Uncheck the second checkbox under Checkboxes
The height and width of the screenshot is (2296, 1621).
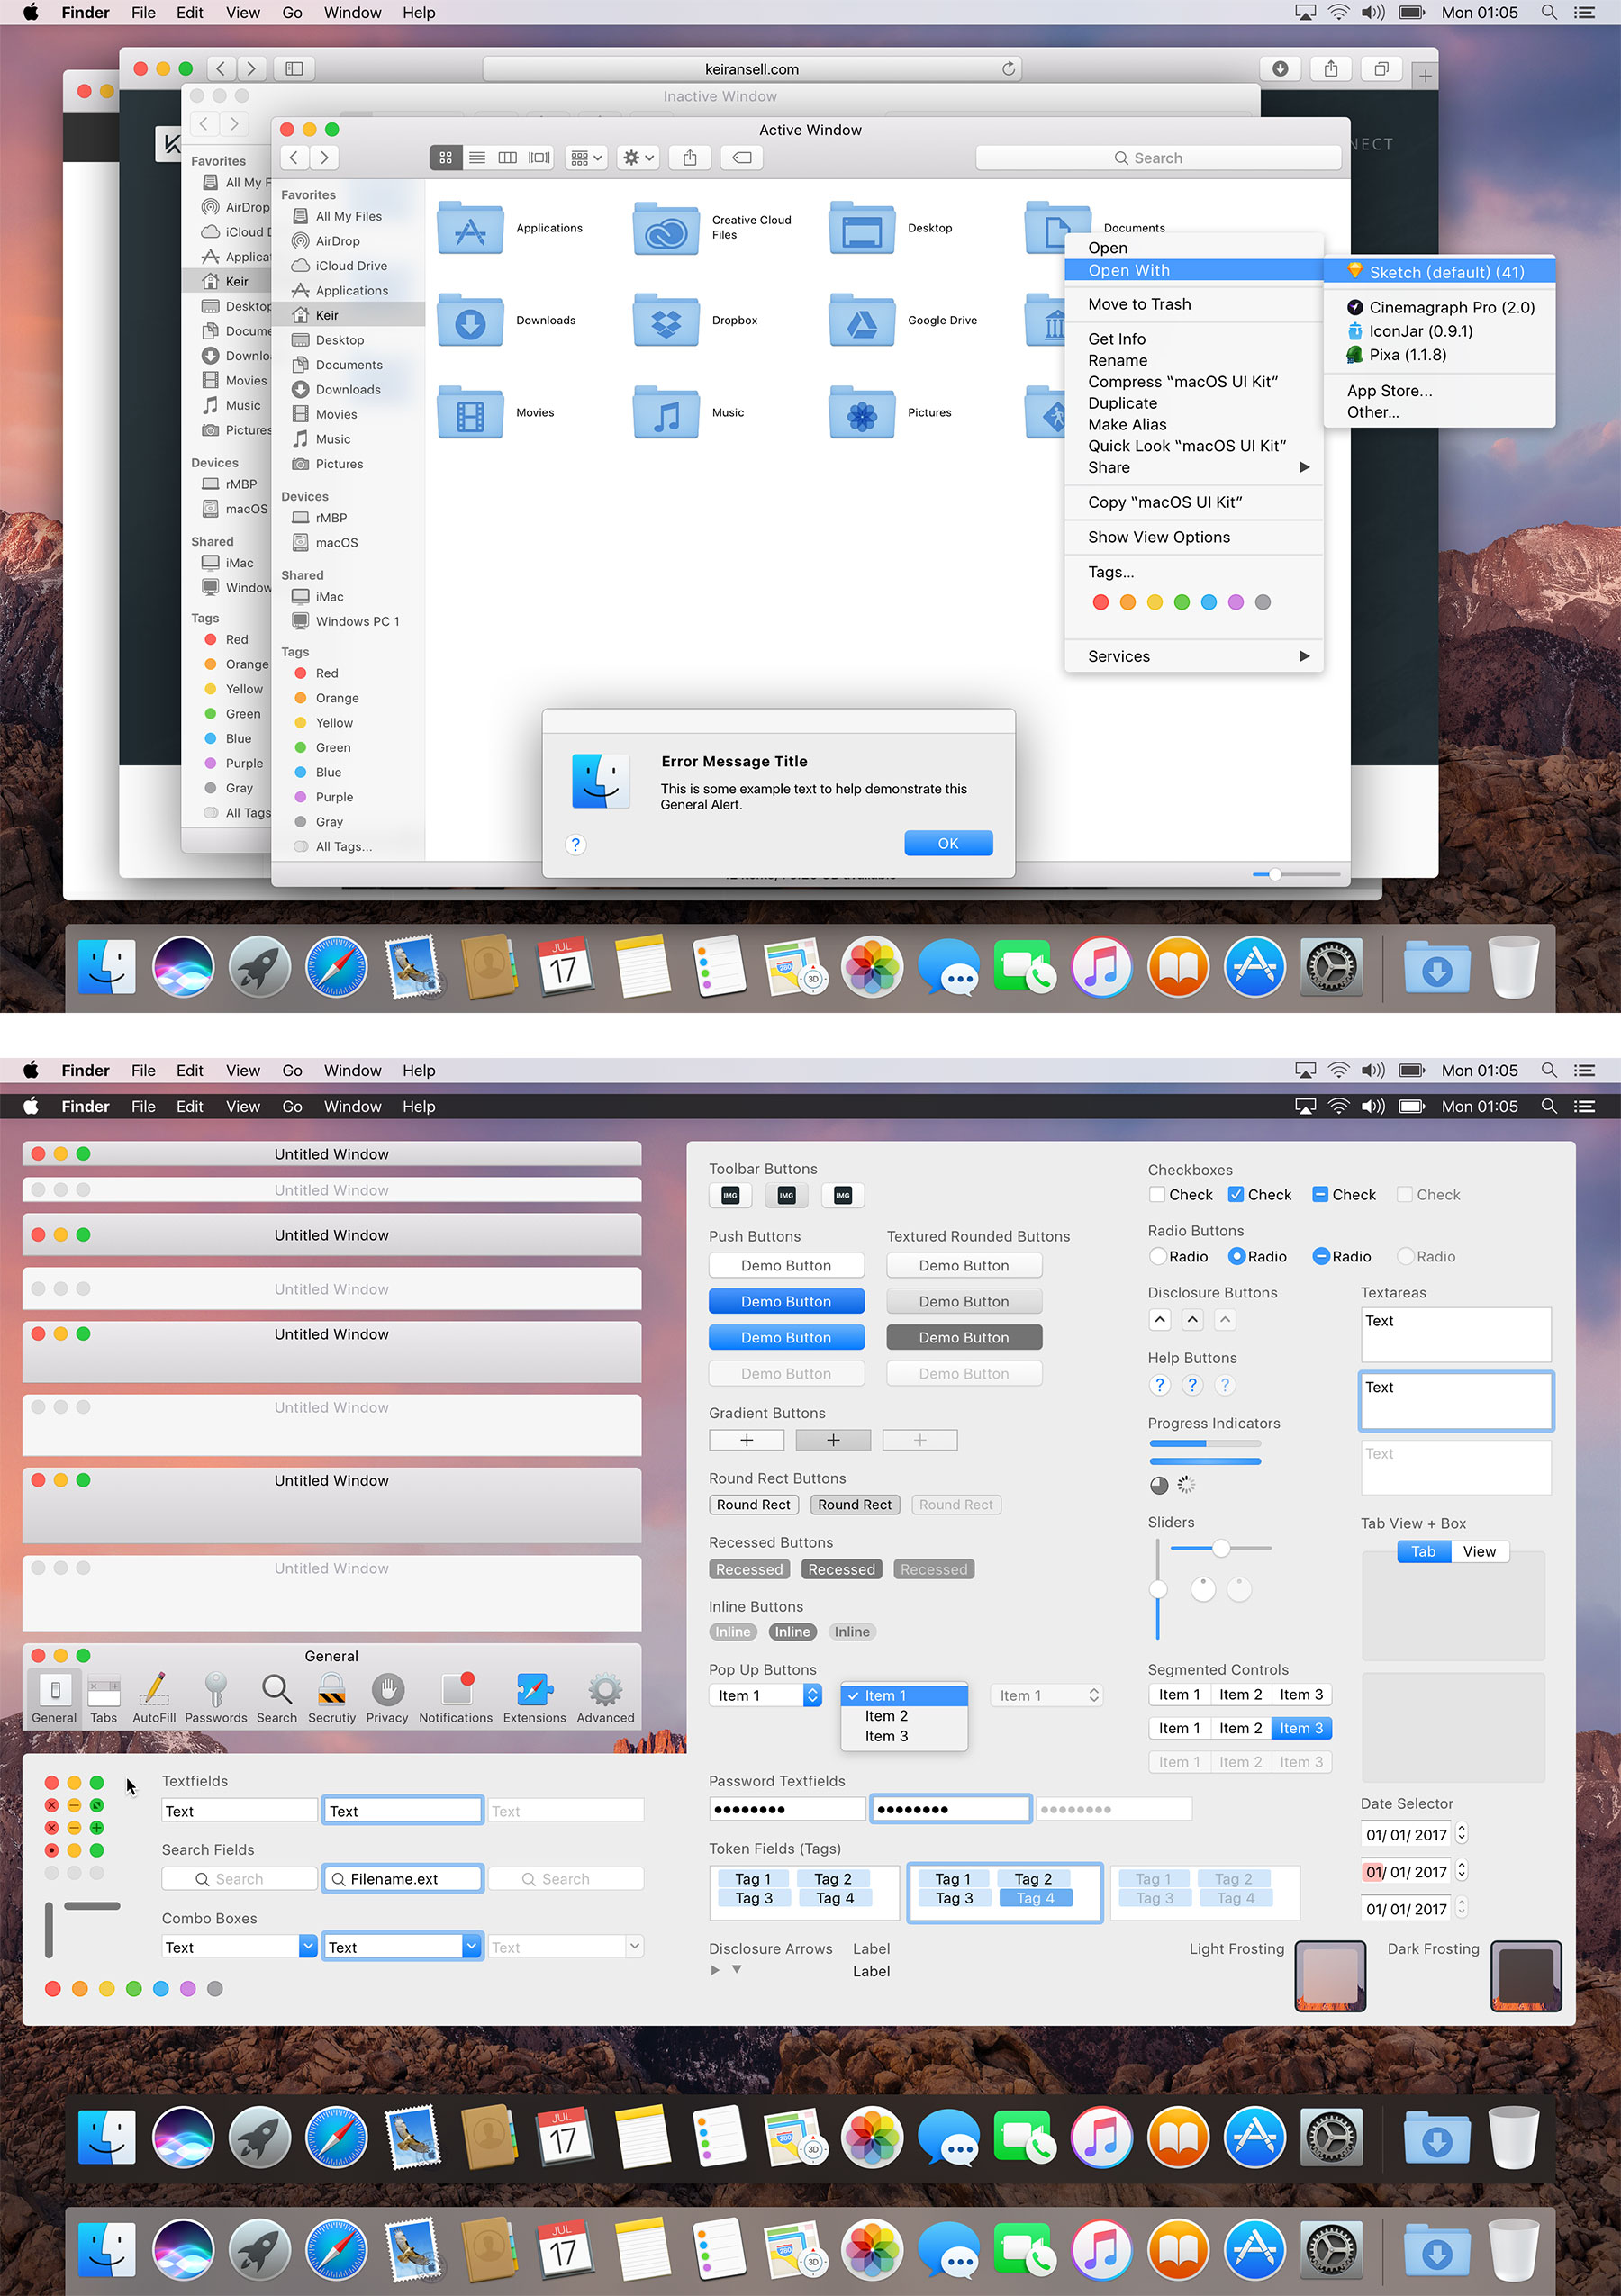(1236, 1194)
